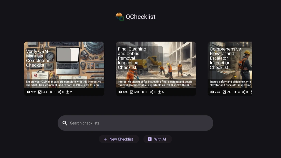Select the AI sparkle icon on With AI button
Screen dimensions: 281x158
point(150,139)
